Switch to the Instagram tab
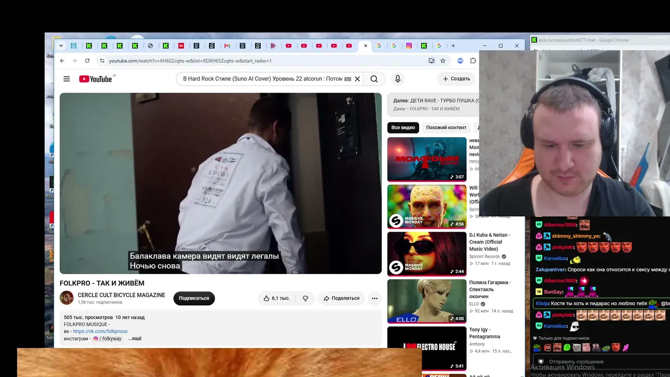The height and width of the screenshot is (377, 670). [x=409, y=46]
